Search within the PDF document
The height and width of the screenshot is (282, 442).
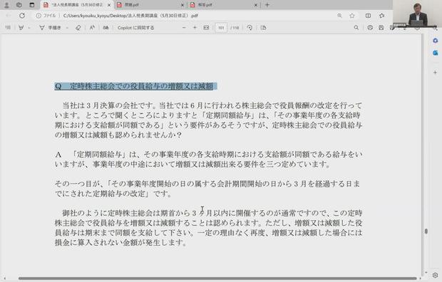[x=356, y=28]
